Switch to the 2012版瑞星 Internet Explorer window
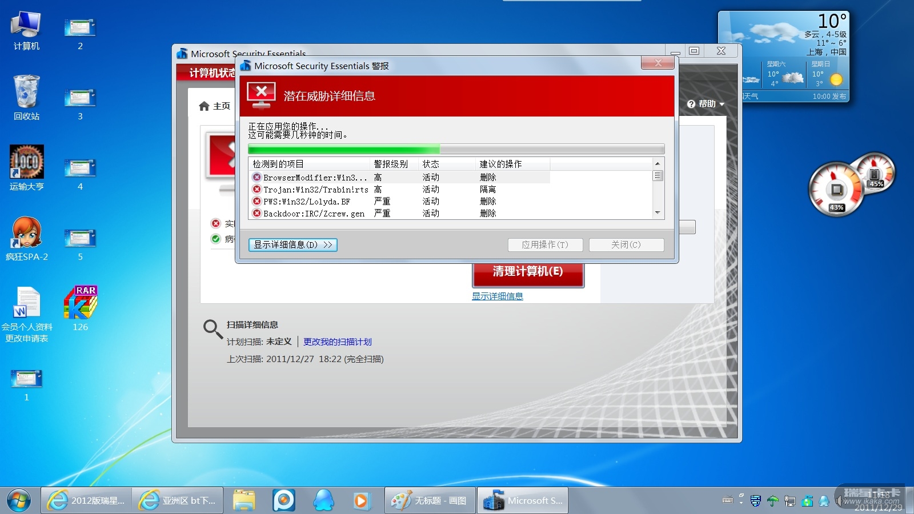Viewport: 914px width, 514px height. point(86,500)
